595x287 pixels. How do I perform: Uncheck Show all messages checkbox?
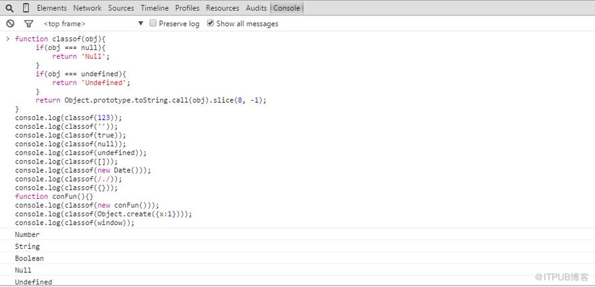click(211, 23)
